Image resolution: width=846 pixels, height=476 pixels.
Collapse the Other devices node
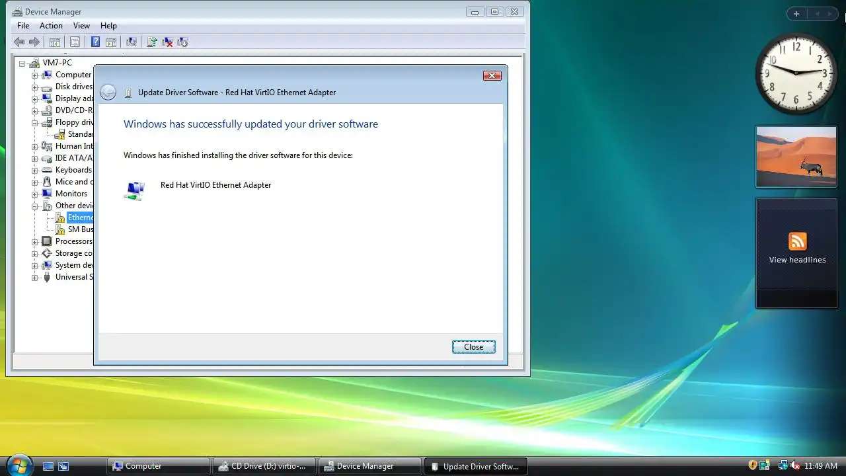34,206
